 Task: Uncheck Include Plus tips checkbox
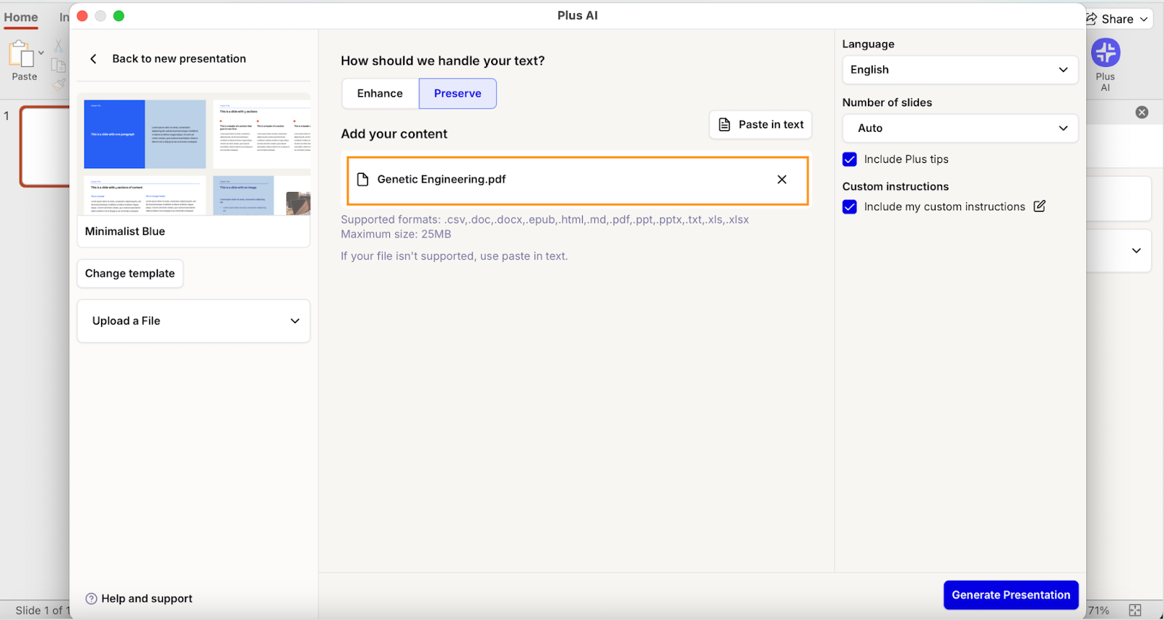point(849,159)
